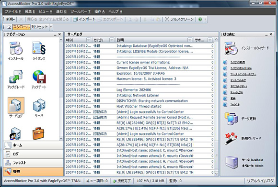Click the briefcase icon in navigation

(x=38, y=134)
